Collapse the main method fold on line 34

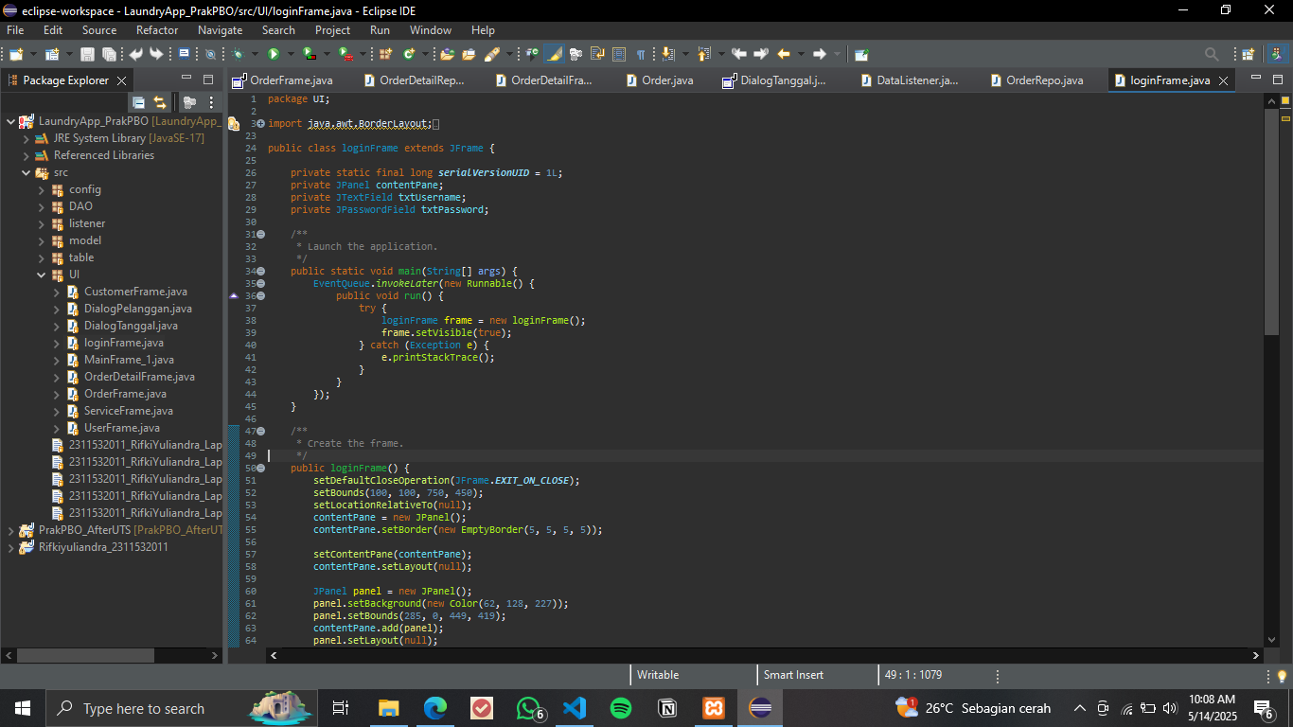coord(260,272)
